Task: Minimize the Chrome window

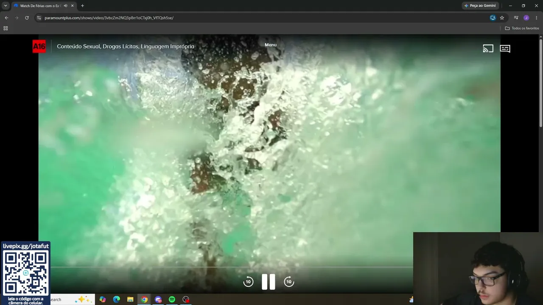Action: [510, 6]
